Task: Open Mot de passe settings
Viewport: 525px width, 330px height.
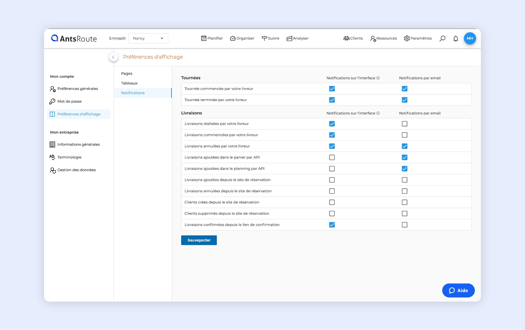Action: (x=69, y=101)
